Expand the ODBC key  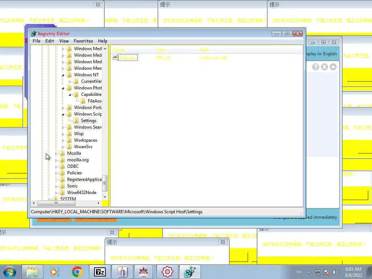(56, 166)
